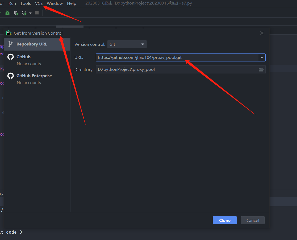
Task: Open the VCS menu
Action: 39,3
